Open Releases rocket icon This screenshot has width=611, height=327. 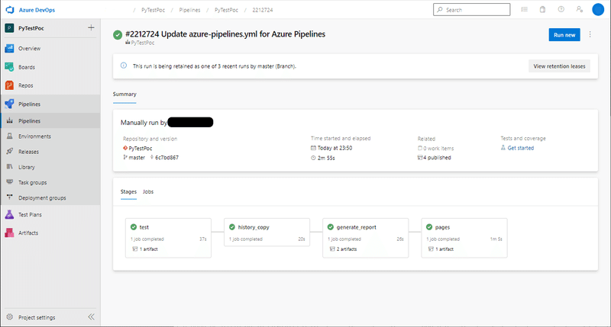[10, 152]
